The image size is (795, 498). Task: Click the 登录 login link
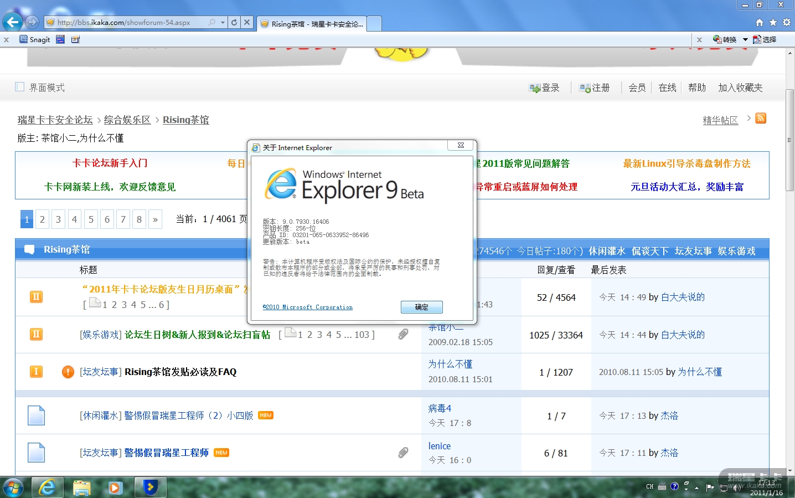click(545, 88)
